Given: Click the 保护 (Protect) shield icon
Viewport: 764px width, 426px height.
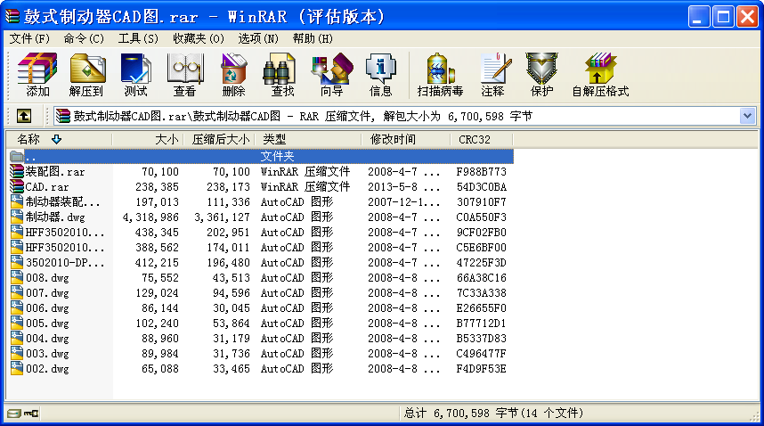Looking at the screenshot, I should click(541, 75).
